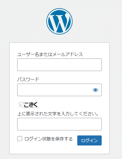Show password with the eye icon

pos(95,90)
